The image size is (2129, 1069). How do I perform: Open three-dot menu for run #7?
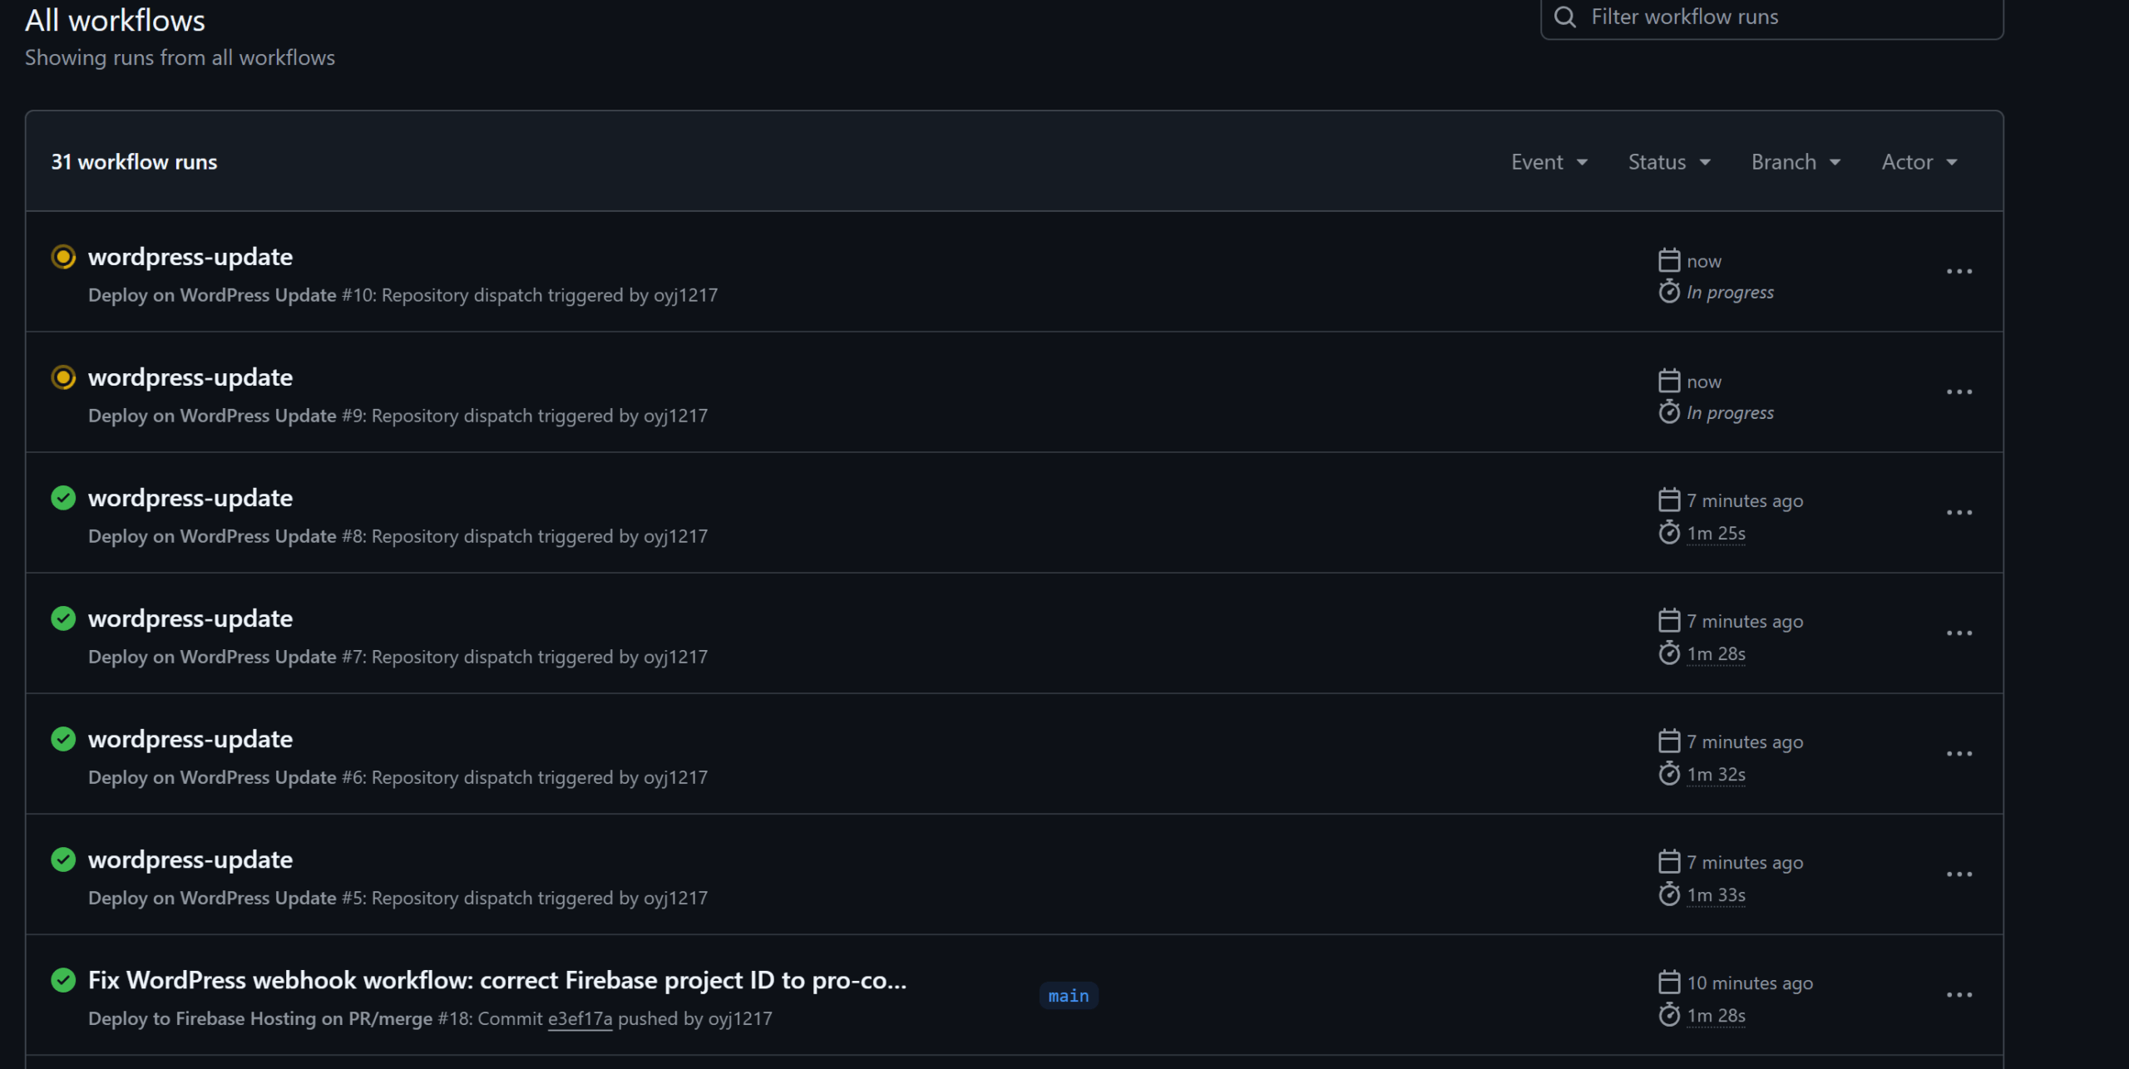pyautogui.click(x=1959, y=633)
